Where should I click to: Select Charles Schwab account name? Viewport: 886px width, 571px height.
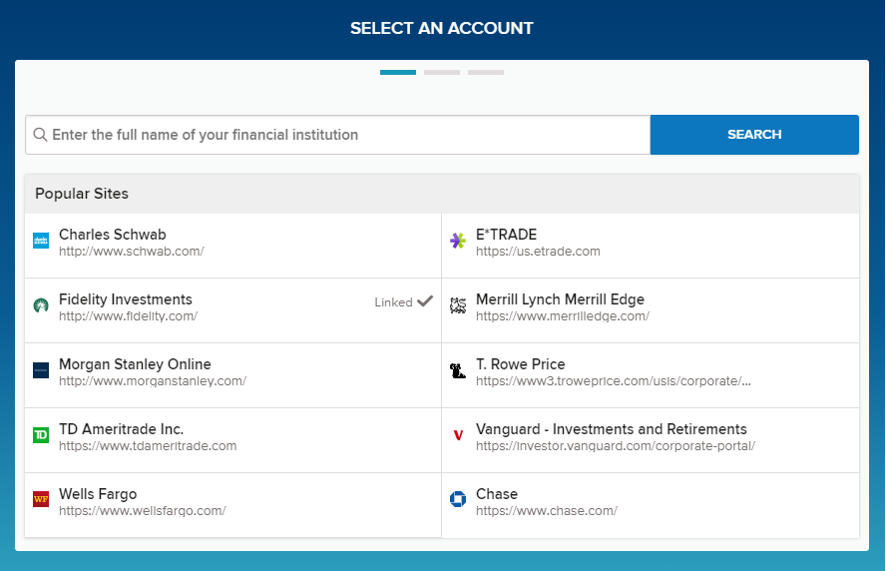click(x=113, y=234)
